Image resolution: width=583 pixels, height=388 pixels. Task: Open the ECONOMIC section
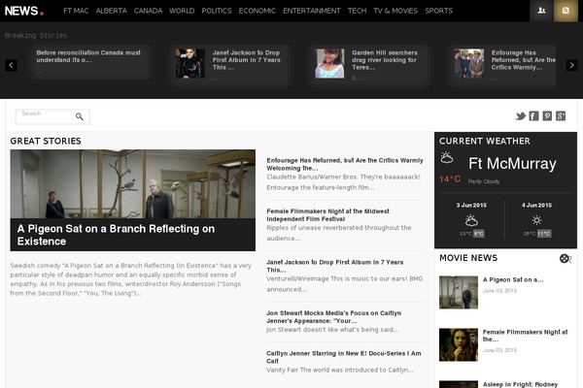[x=257, y=11]
